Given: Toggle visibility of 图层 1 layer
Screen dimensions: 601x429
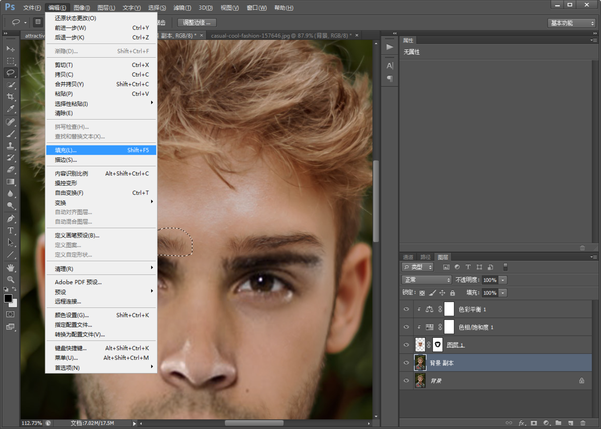Looking at the screenshot, I should [x=406, y=345].
